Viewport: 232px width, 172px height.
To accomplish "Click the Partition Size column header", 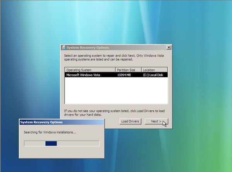I will (x=128, y=70).
